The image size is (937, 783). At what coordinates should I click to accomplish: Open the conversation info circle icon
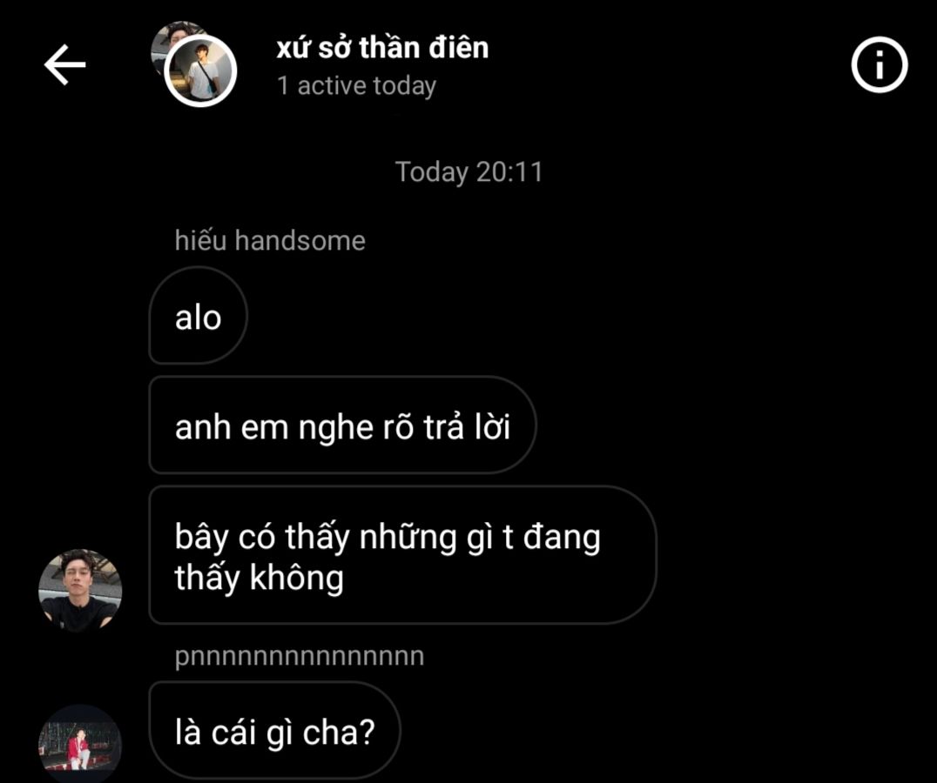tap(879, 64)
